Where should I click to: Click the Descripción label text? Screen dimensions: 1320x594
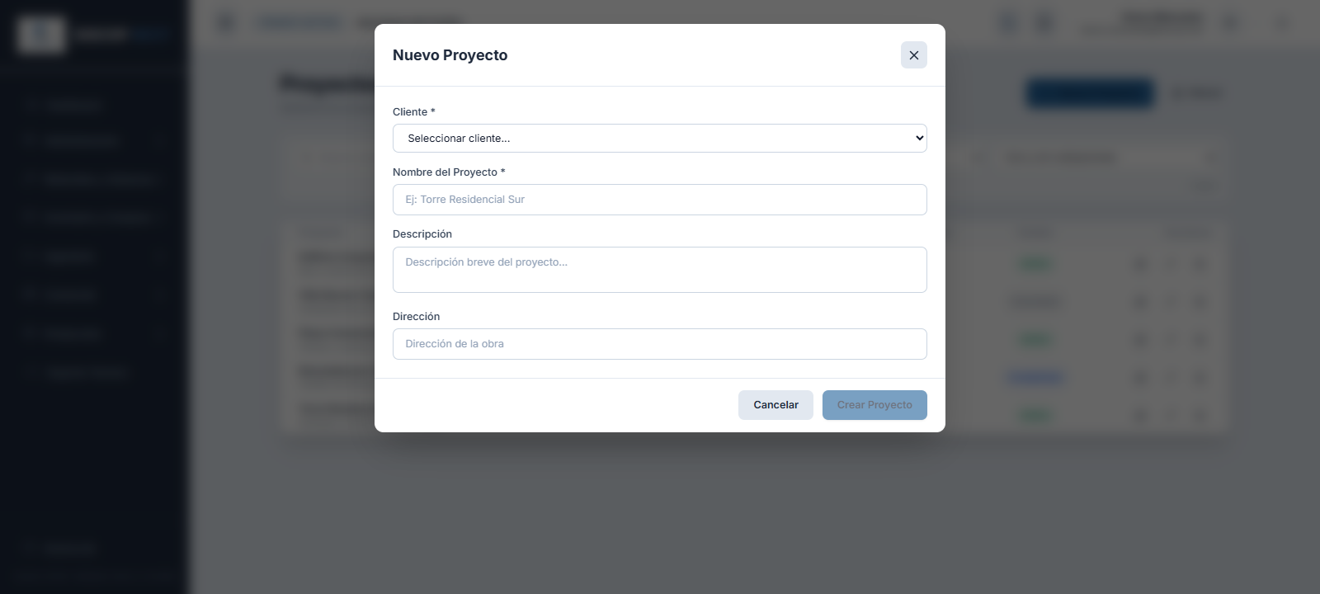tap(422, 234)
